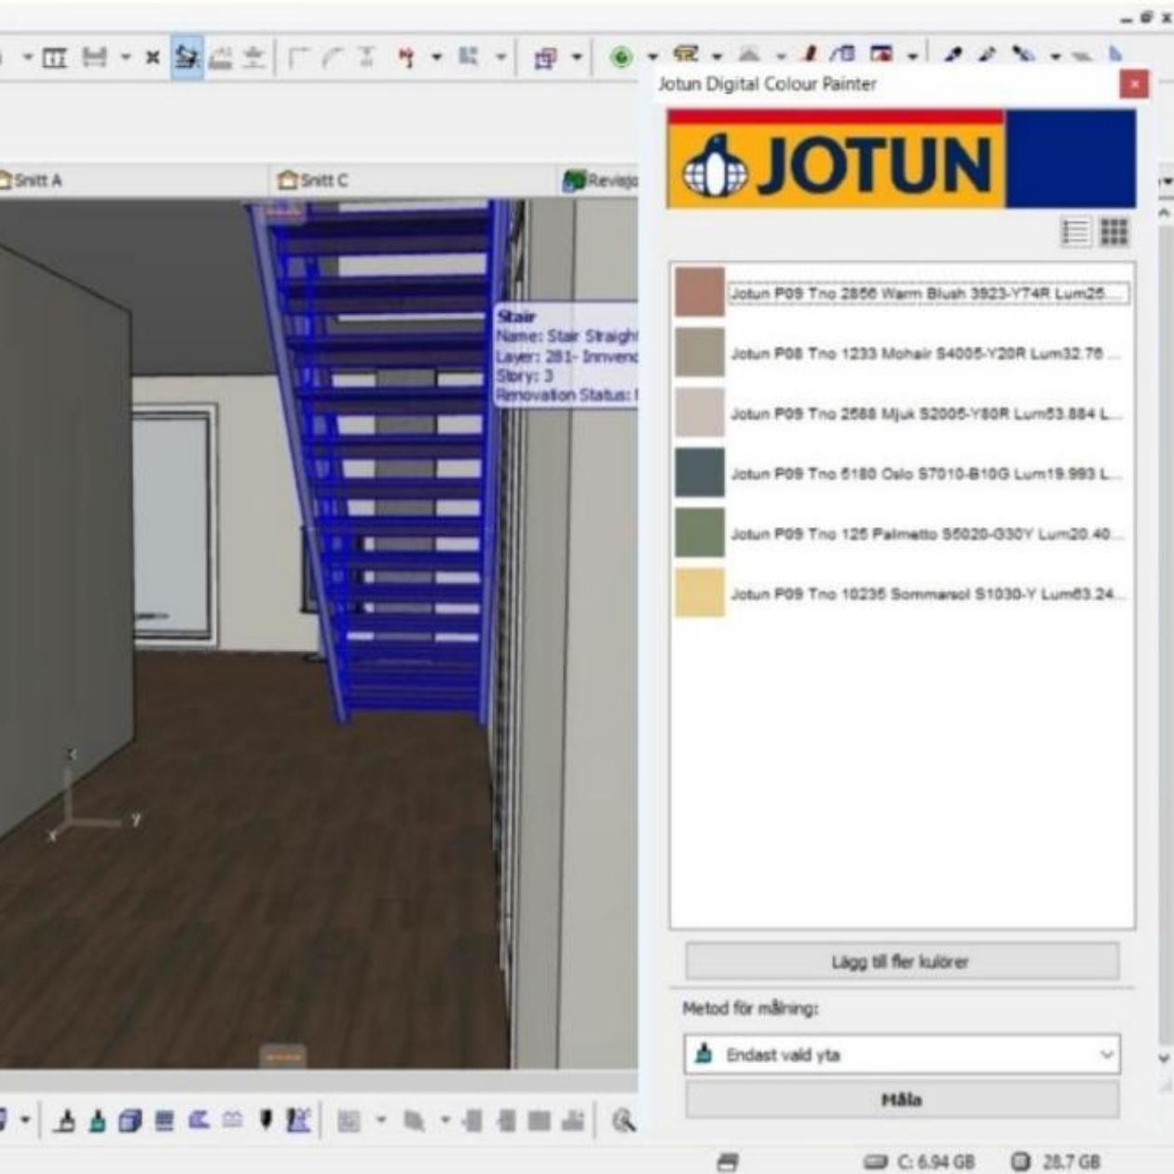Screen dimensions: 1174x1174
Task: Click the memory 28.7 GB indicator icon
Action: click(x=1021, y=1161)
